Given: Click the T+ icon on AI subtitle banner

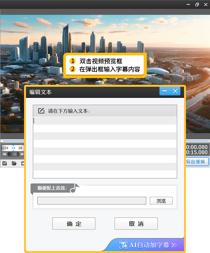Looking at the screenshot, I should pos(123,245).
